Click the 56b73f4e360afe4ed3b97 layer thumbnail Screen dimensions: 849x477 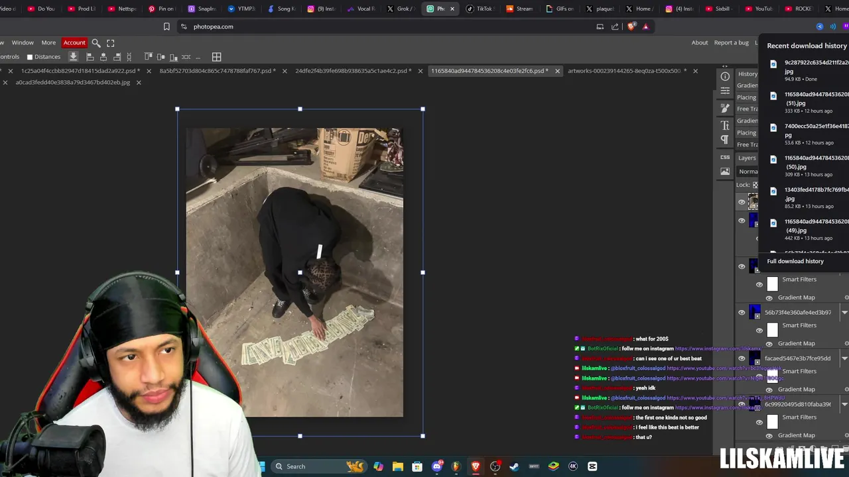[755, 312]
